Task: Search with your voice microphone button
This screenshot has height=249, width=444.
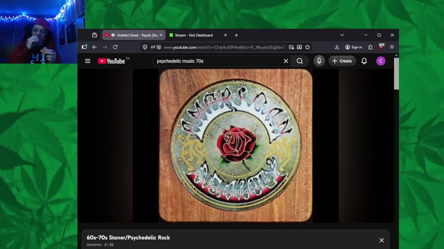Action: [319, 61]
